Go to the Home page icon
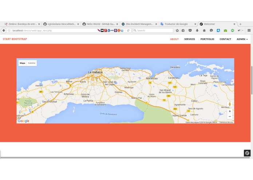The height and width of the screenshot is (180, 253). coord(204,30)
